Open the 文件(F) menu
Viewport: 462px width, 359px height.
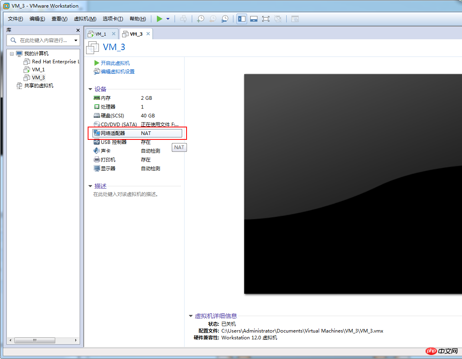(15, 19)
